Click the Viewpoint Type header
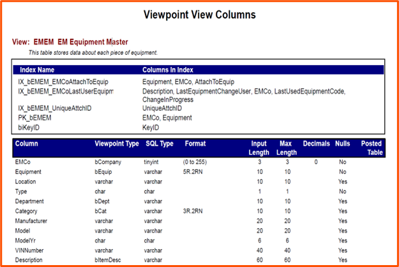 coord(117,143)
